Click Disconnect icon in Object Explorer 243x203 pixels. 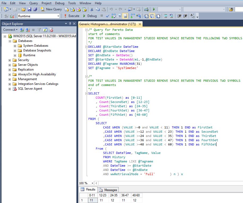tap(28, 30)
